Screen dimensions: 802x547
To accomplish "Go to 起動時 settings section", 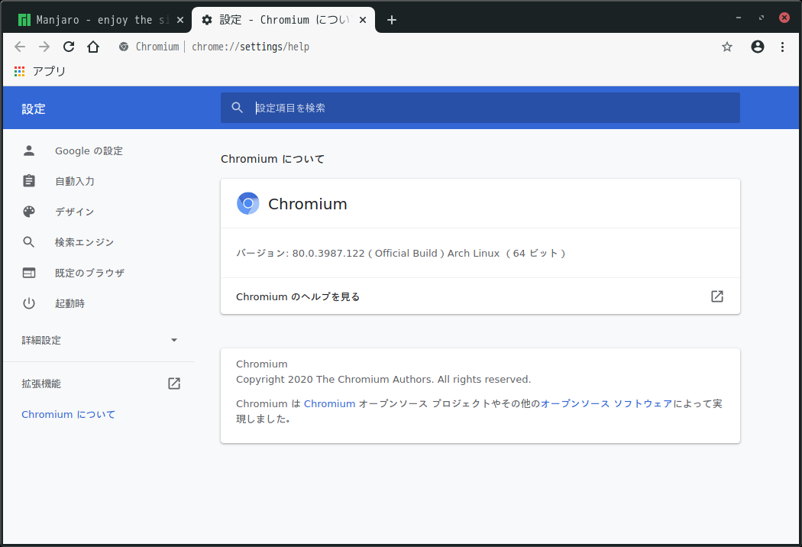I will click(70, 303).
